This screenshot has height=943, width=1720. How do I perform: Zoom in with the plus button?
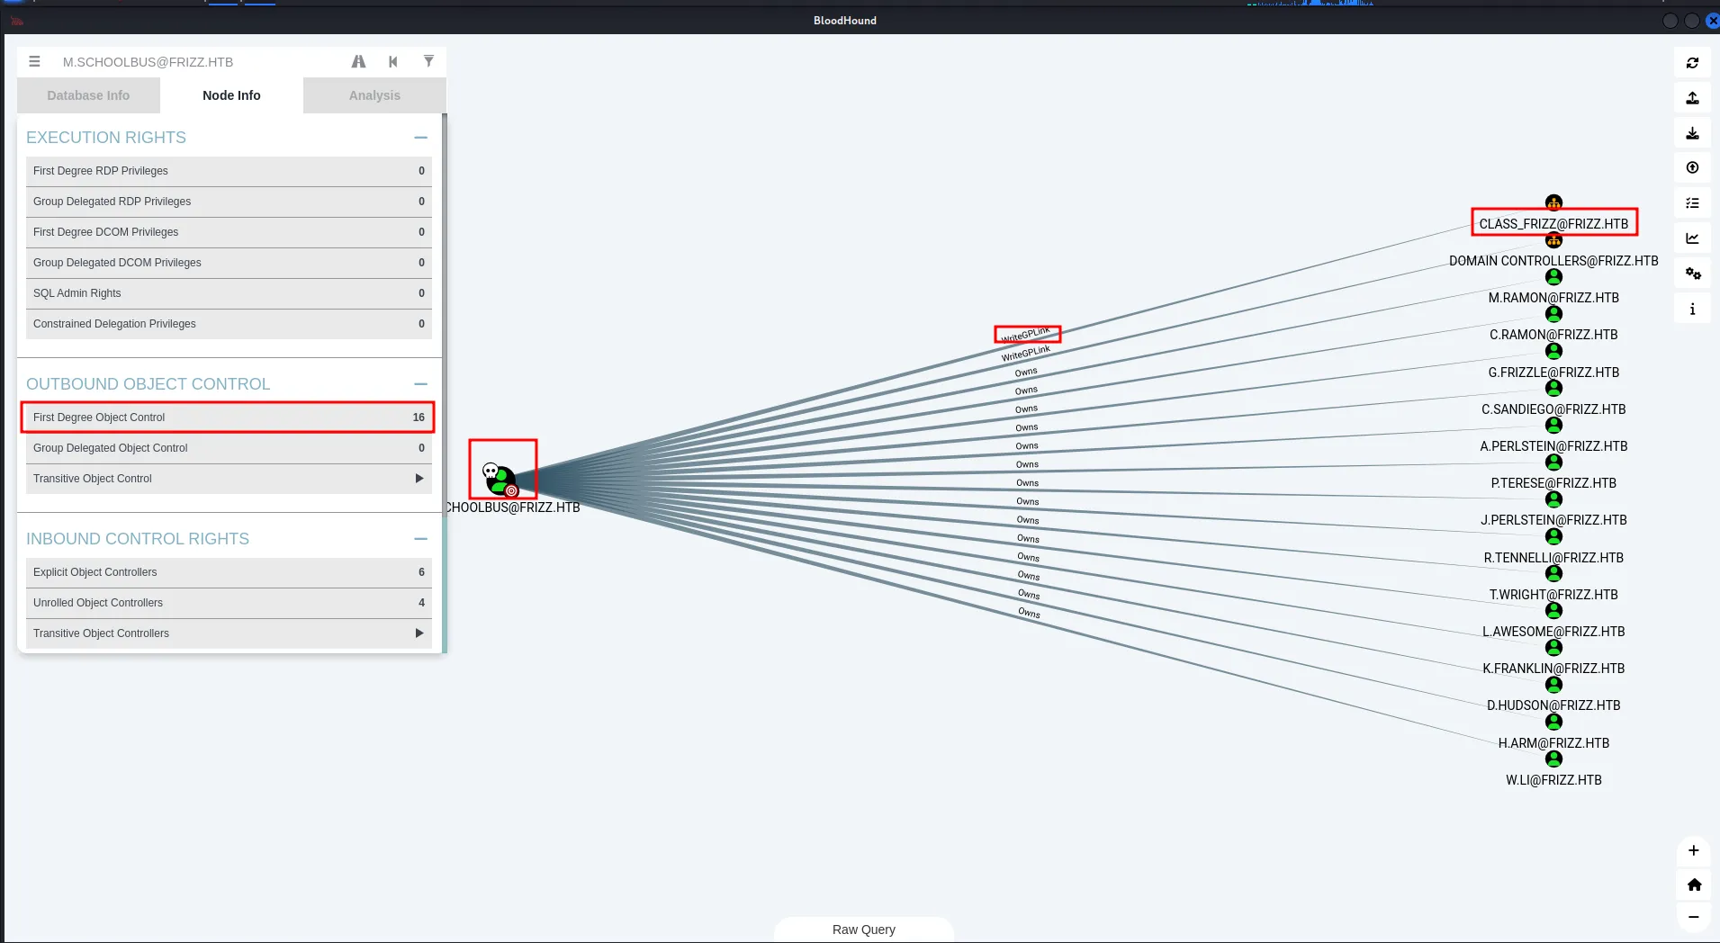[x=1693, y=850]
